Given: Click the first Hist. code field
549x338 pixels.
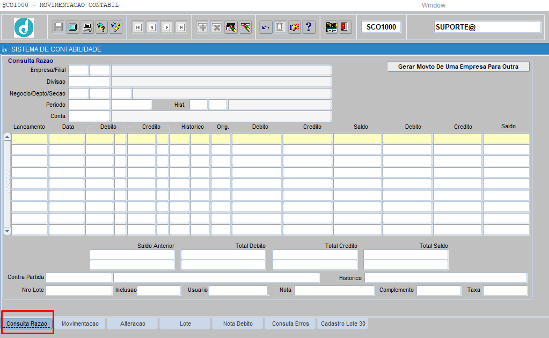Looking at the screenshot, I should tap(199, 105).
